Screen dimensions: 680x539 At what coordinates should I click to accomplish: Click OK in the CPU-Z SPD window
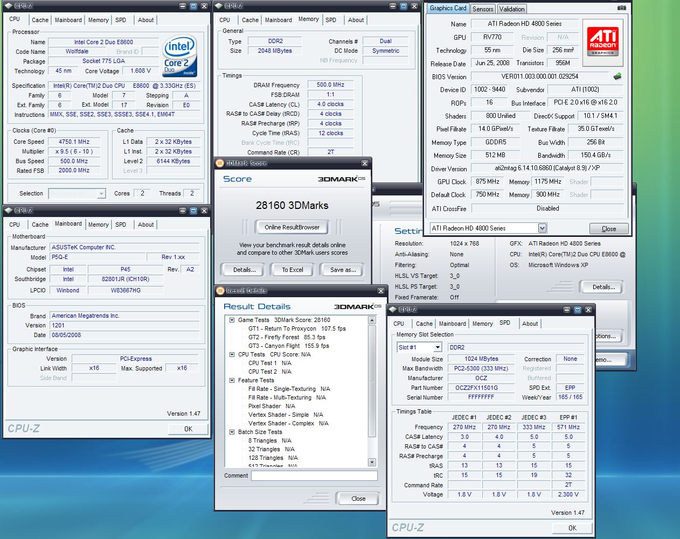tap(572, 528)
